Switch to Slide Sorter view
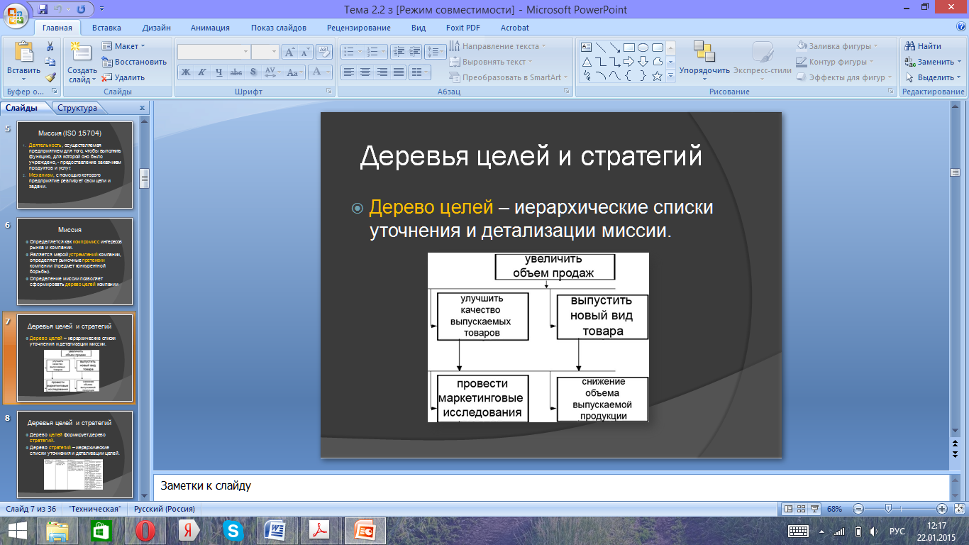The width and height of the screenshot is (969, 545). pyautogui.click(x=801, y=509)
